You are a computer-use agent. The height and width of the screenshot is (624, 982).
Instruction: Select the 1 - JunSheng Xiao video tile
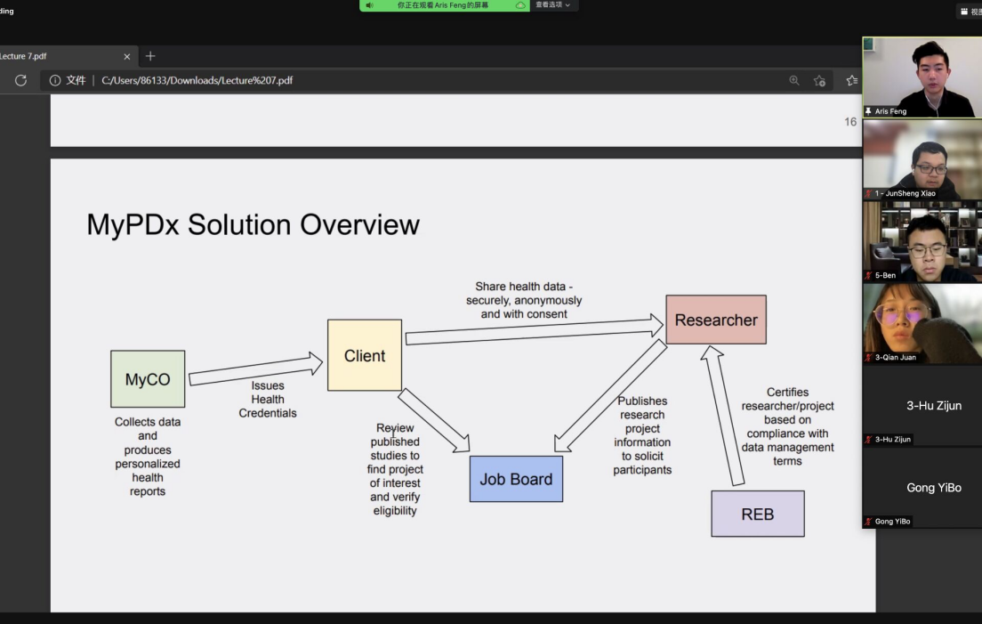(922, 158)
